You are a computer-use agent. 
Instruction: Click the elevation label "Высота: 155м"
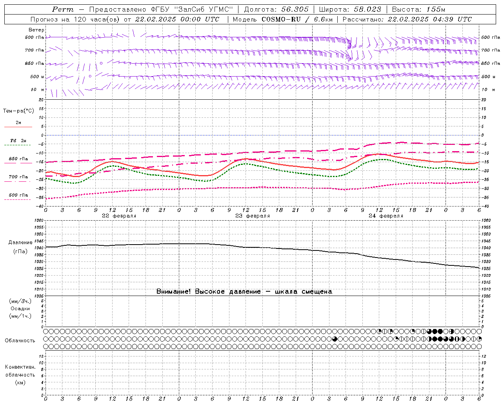pos(419,9)
